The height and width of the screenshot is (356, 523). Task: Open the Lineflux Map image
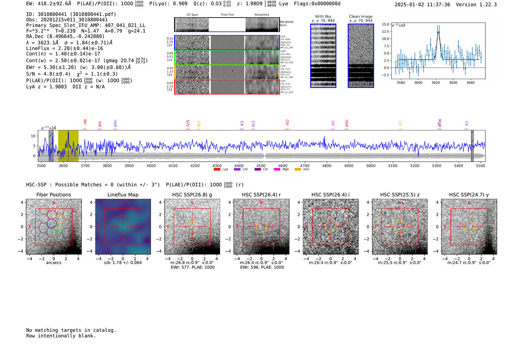point(123,226)
